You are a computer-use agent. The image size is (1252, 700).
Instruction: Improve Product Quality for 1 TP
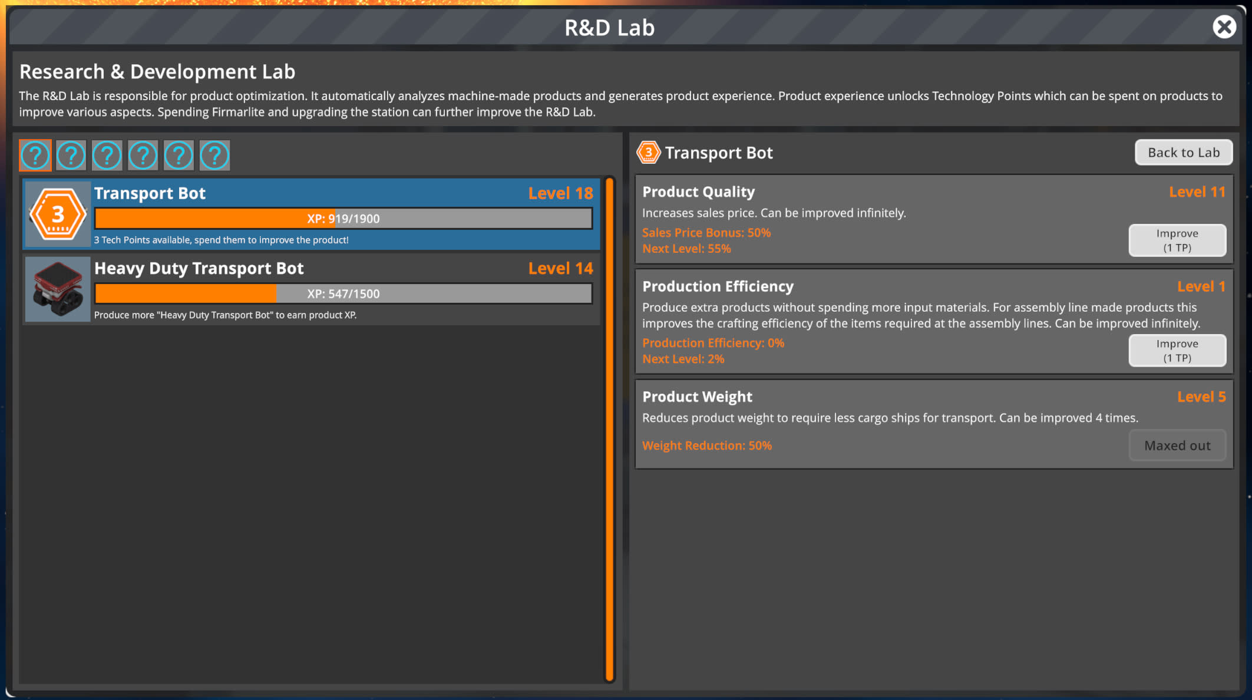point(1177,240)
